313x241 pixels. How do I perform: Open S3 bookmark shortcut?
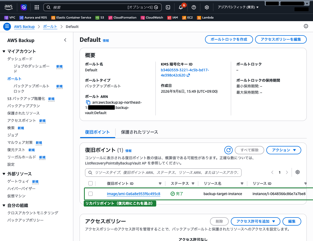click(x=100, y=17)
